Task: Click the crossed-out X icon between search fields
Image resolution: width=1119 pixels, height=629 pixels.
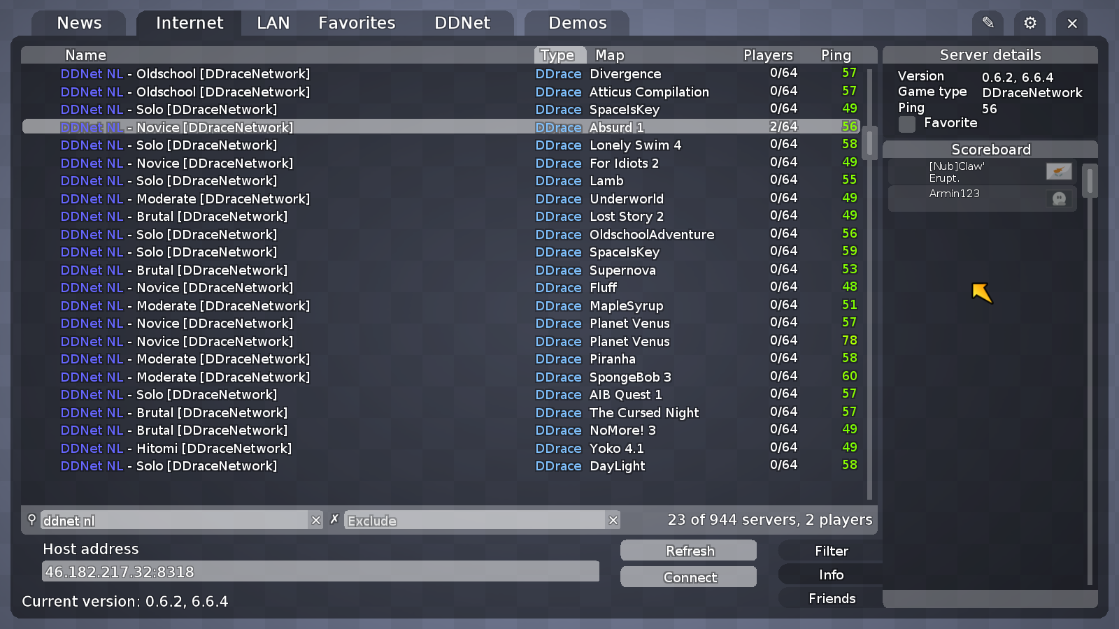Action: tap(335, 519)
